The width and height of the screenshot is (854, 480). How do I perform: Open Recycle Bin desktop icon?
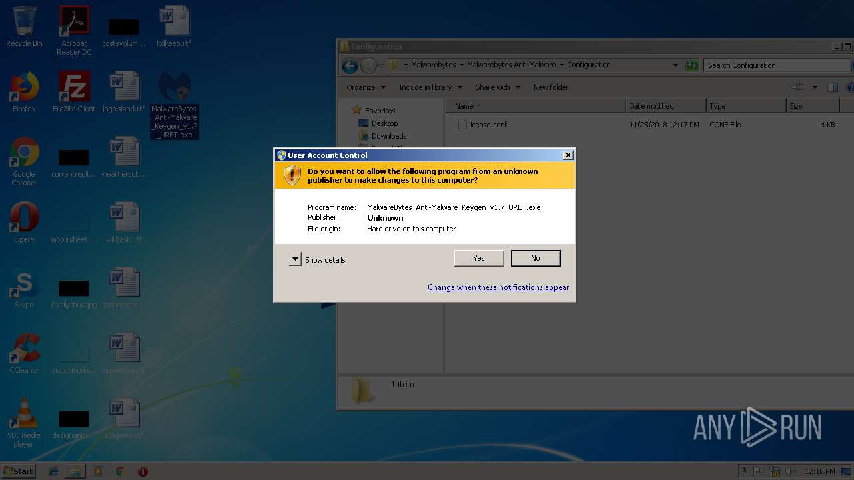pyautogui.click(x=24, y=27)
